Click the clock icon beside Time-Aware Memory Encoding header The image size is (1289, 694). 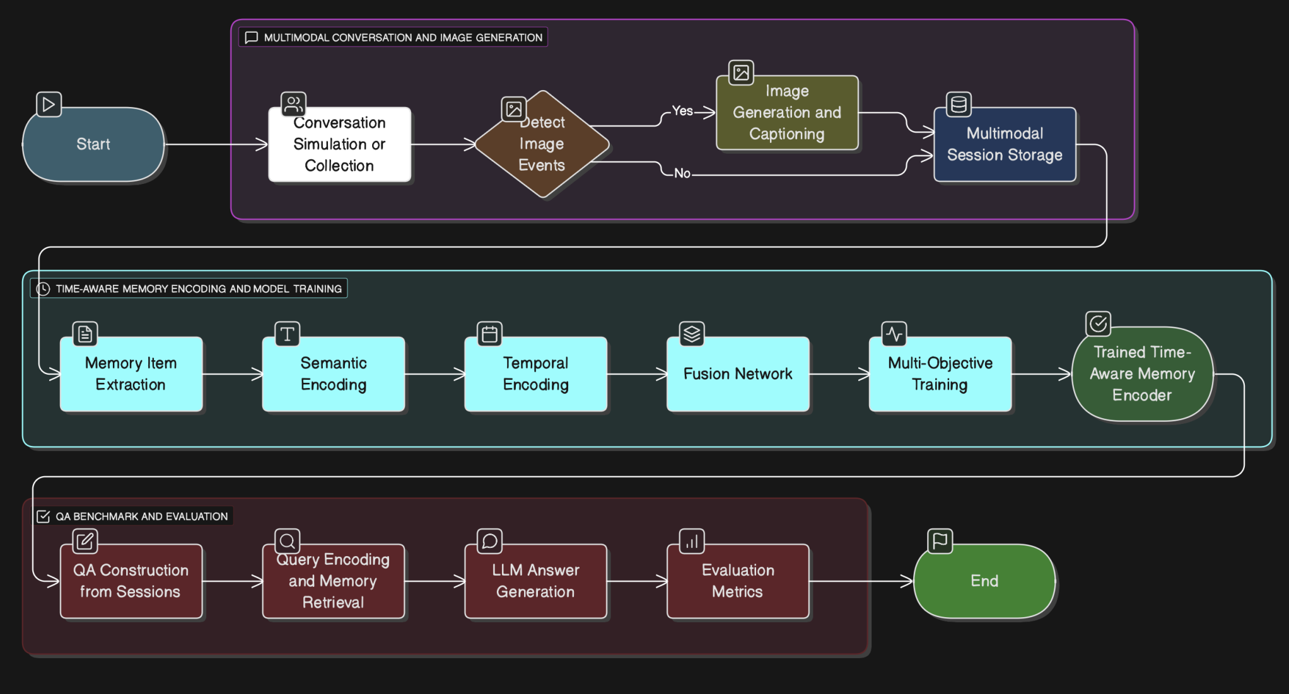pos(44,289)
